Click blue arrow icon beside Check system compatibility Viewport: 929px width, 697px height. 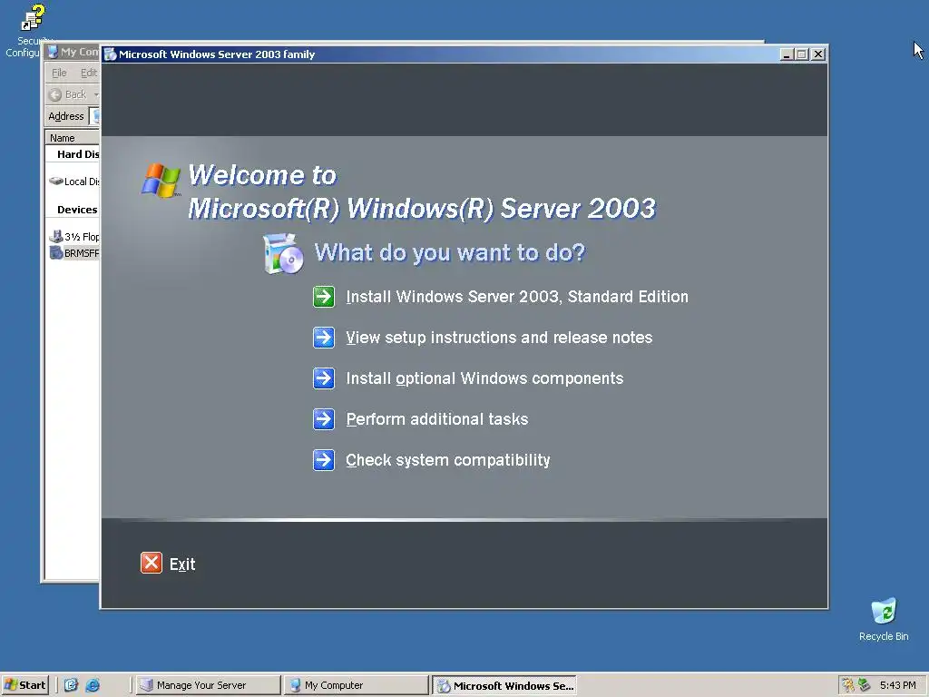[324, 460]
